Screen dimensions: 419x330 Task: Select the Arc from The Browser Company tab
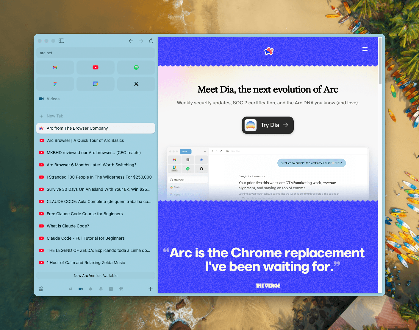click(x=96, y=128)
